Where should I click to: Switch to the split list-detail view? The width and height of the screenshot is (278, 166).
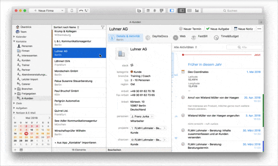[x=182, y=10]
